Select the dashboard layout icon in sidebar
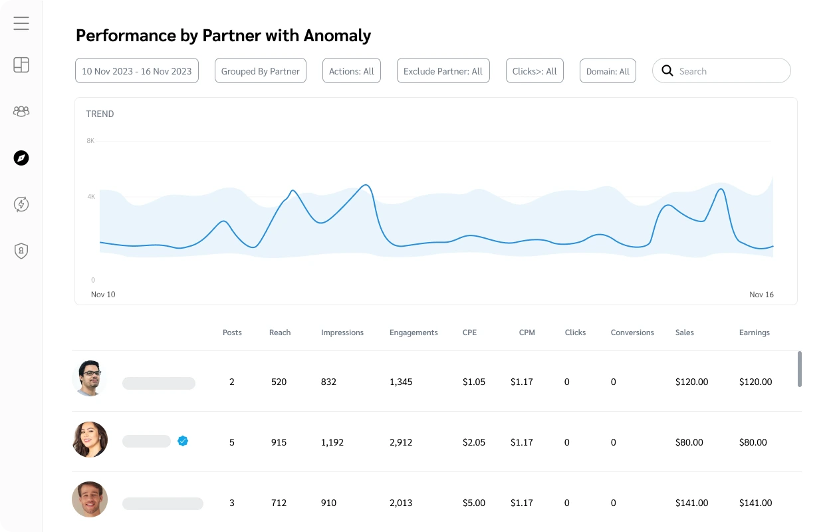Screen dimensions: 831x532 (x=21, y=65)
